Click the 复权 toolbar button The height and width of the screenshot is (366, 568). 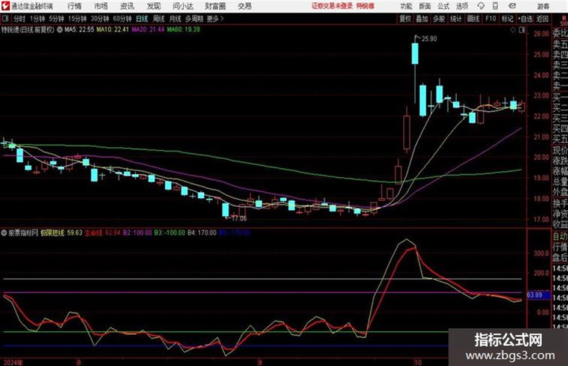tap(405, 19)
